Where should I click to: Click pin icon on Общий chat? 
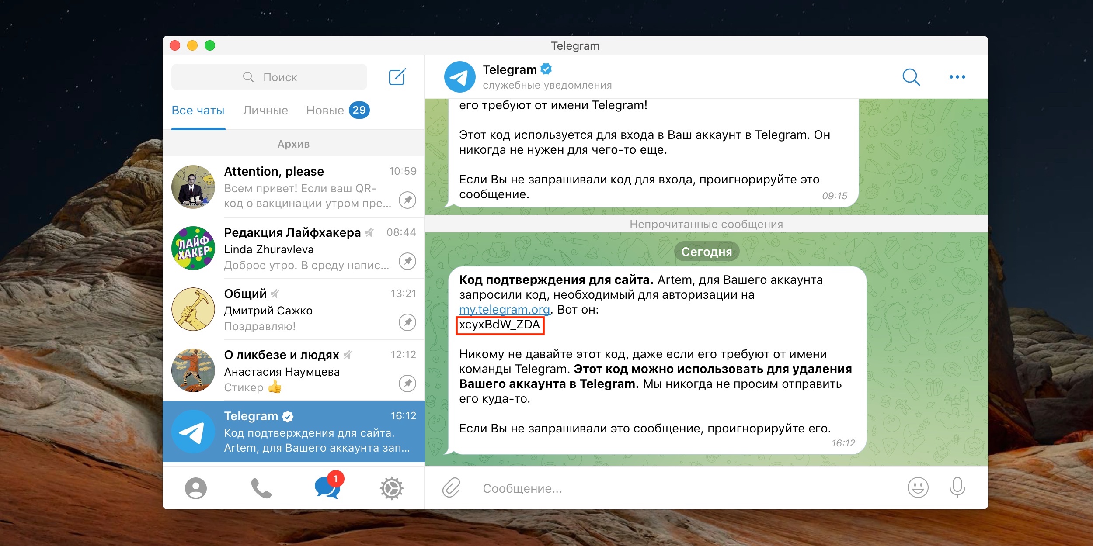407,322
